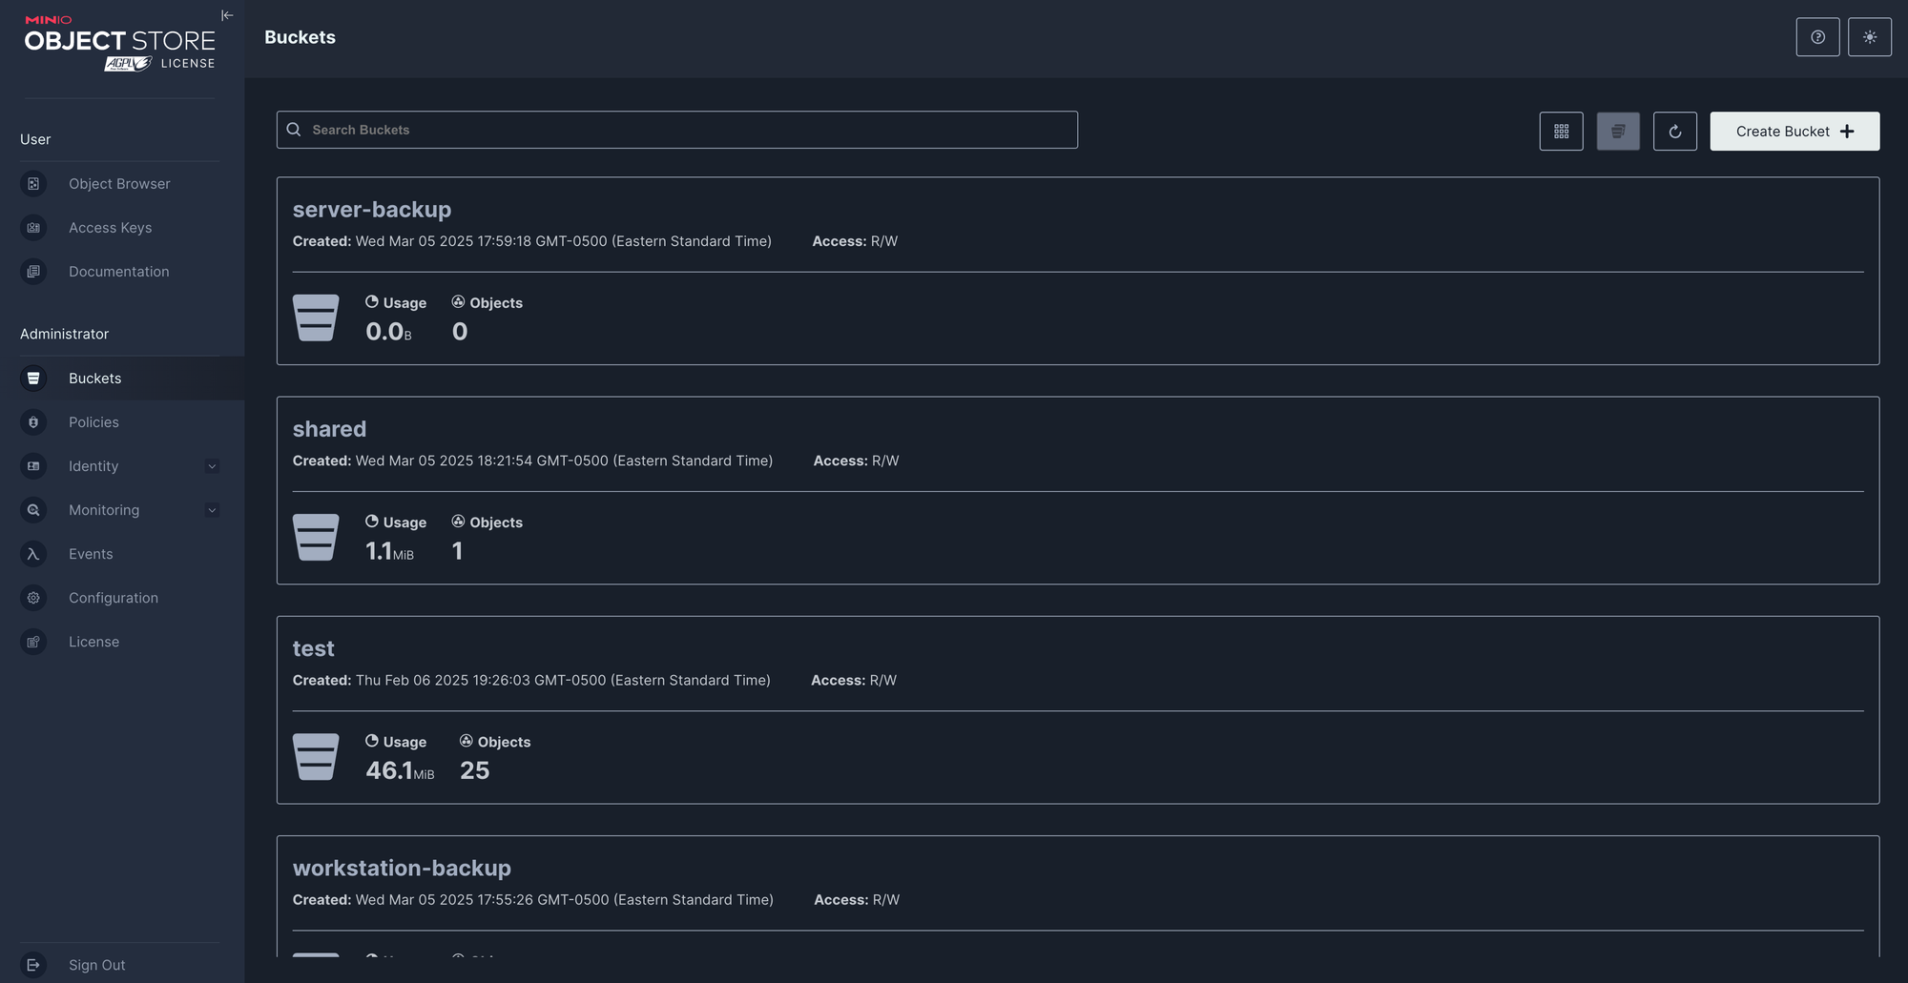Open the License sidebar icon

pos(33,642)
